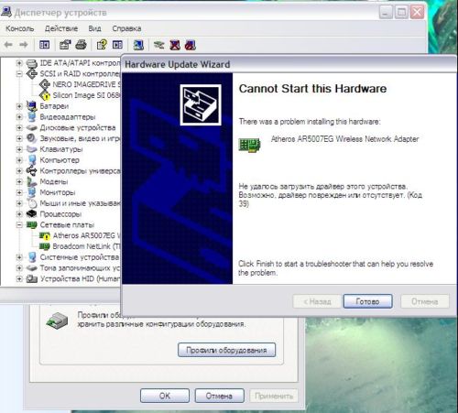Select Atheros AR5007EG adapter in device tree
This screenshot has height=413, width=458.
click(x=87, y=235)
